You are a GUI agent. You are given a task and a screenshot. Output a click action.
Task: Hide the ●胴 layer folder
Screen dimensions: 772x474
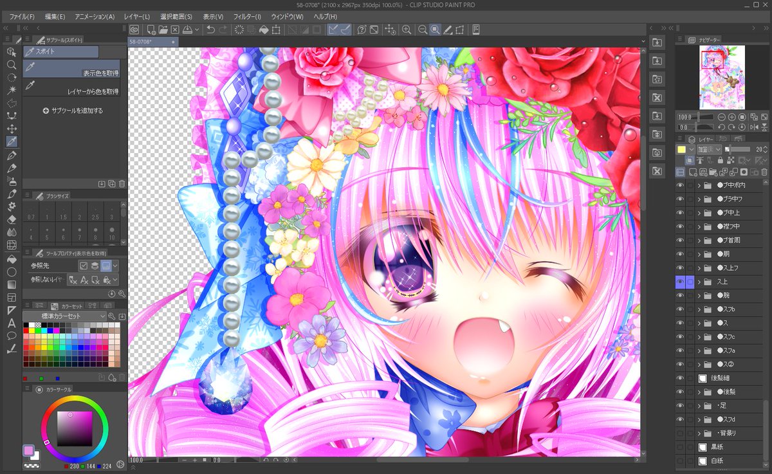pos(680,253)
